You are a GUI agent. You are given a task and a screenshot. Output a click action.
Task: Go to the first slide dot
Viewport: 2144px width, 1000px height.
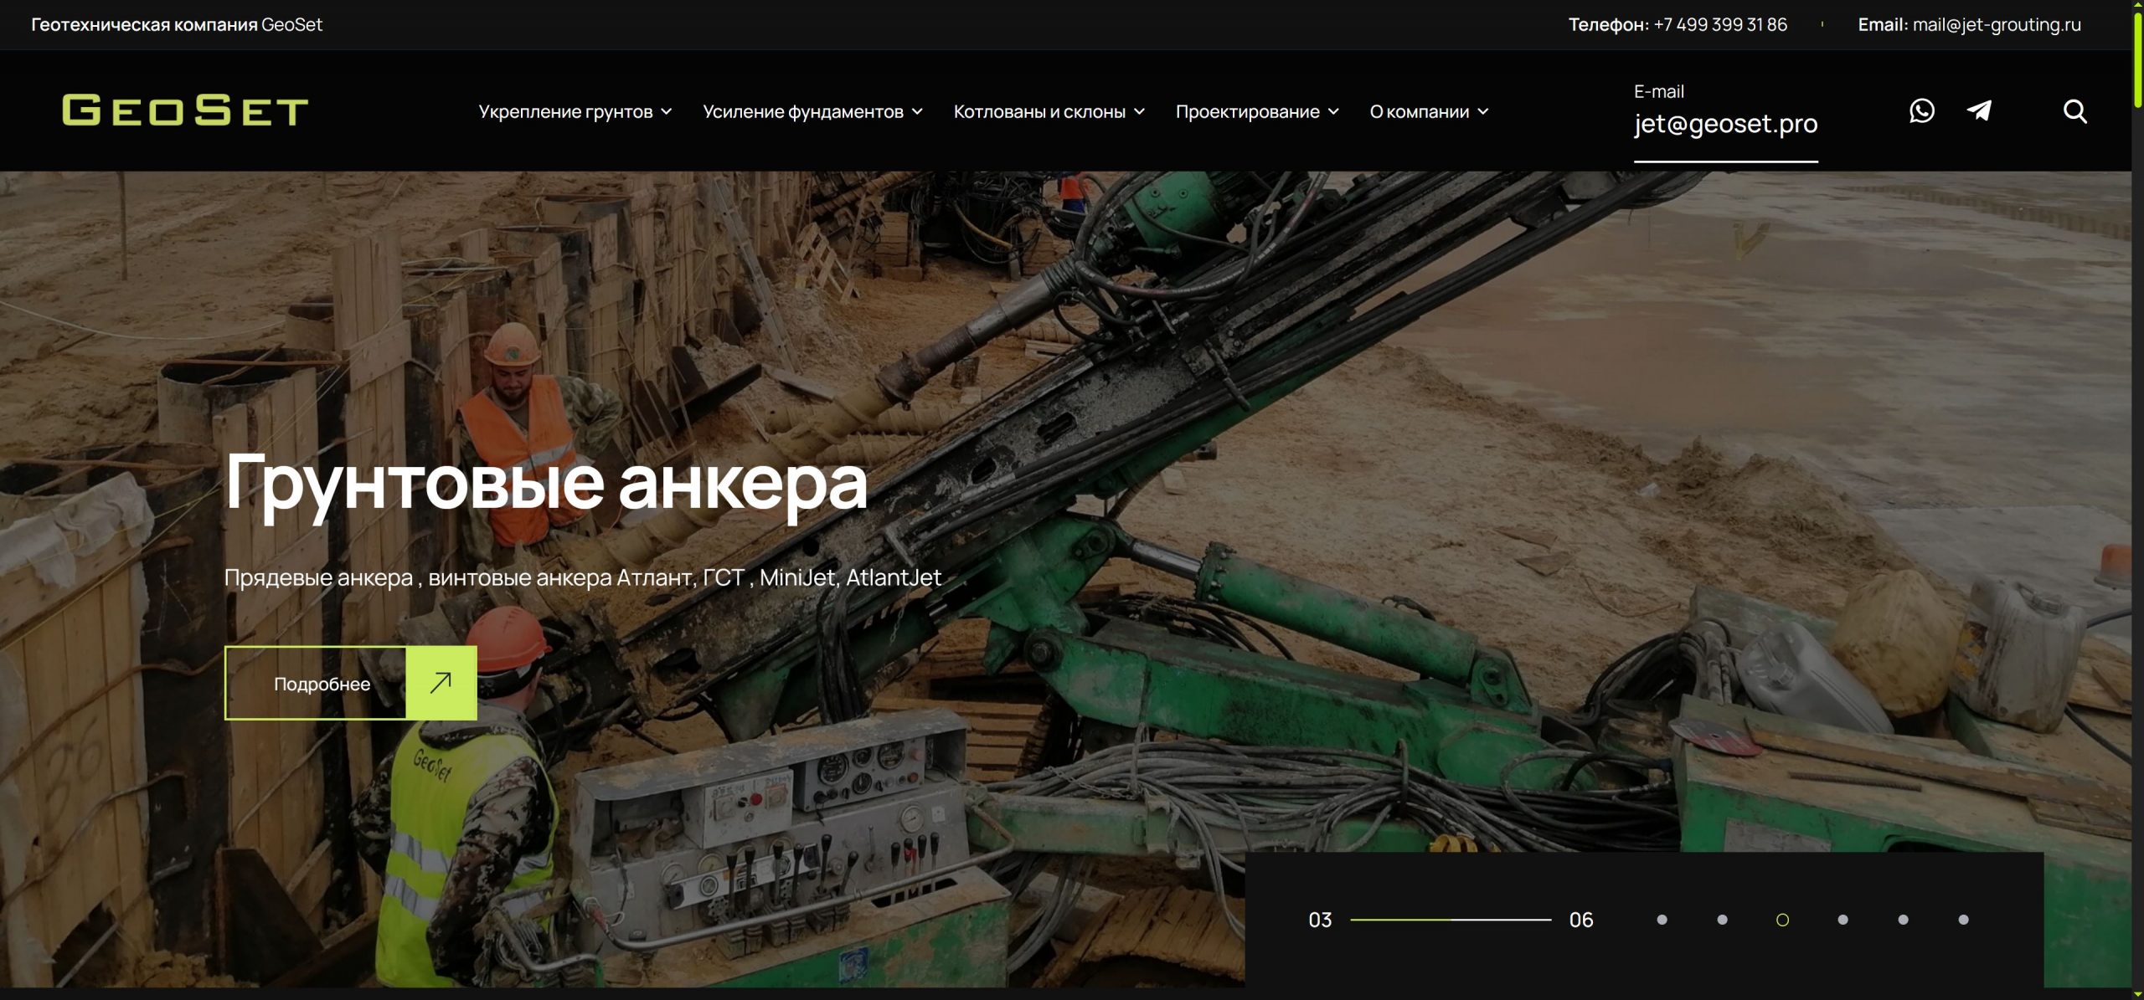(x=1662, y=920)
